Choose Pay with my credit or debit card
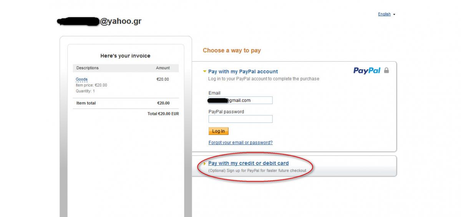Screen dimensions: 461x217 [249, 163]
